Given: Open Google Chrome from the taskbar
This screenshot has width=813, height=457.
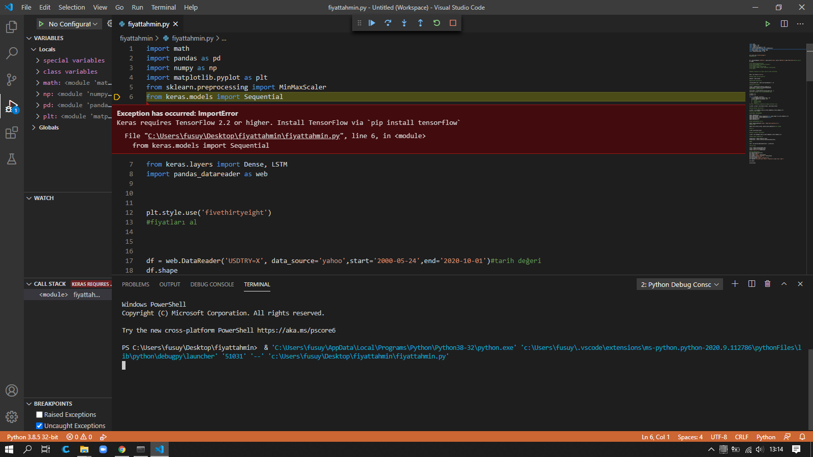Looking at the screenshot, I should coord(122,449).
